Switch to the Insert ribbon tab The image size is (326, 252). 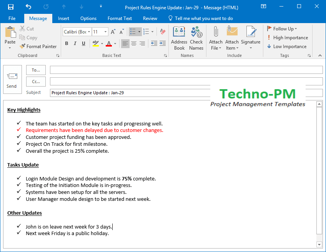tap(63, 18)
